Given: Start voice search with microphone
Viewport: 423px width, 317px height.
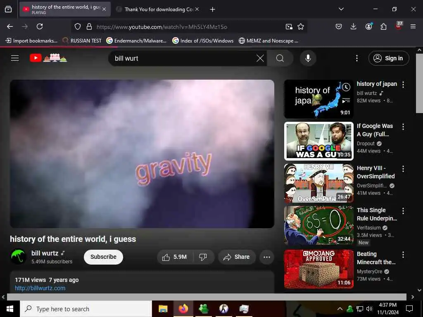Looking at the screenshot, I should pos(308,58).
